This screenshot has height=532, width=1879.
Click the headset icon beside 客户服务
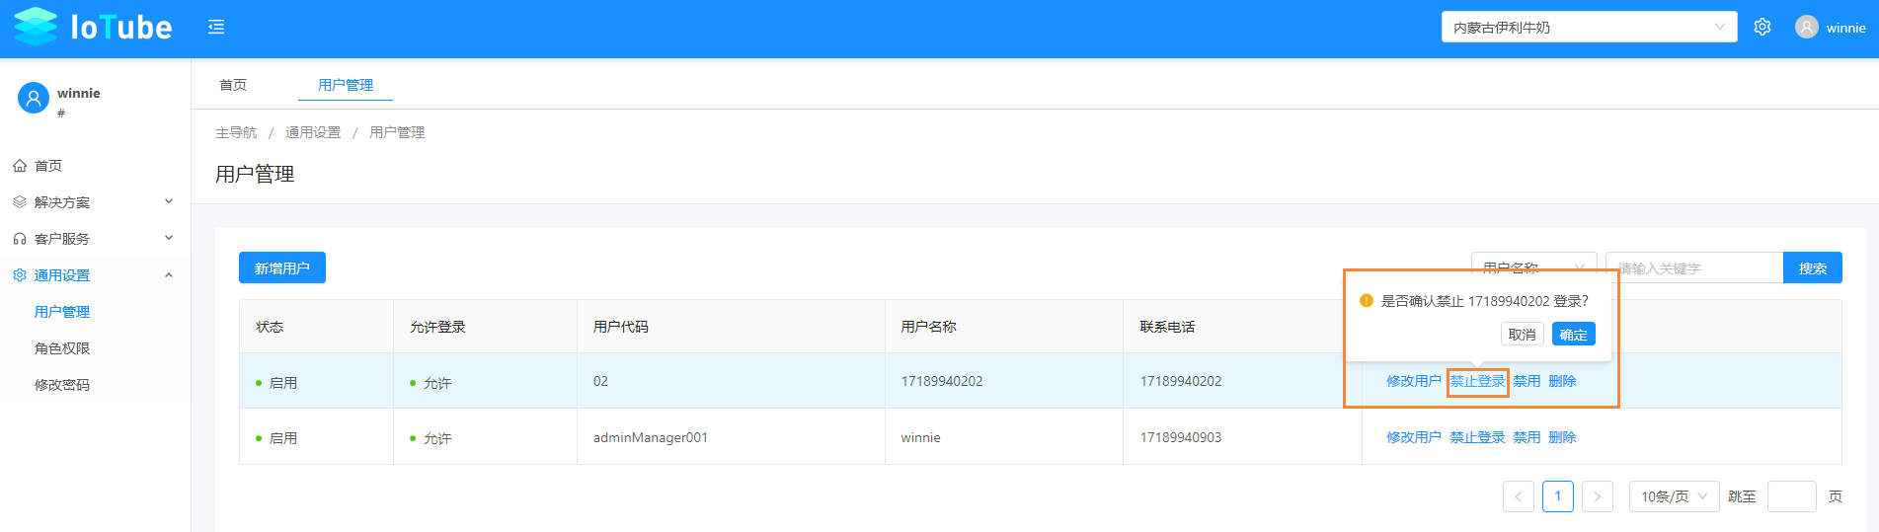(20, 239)
